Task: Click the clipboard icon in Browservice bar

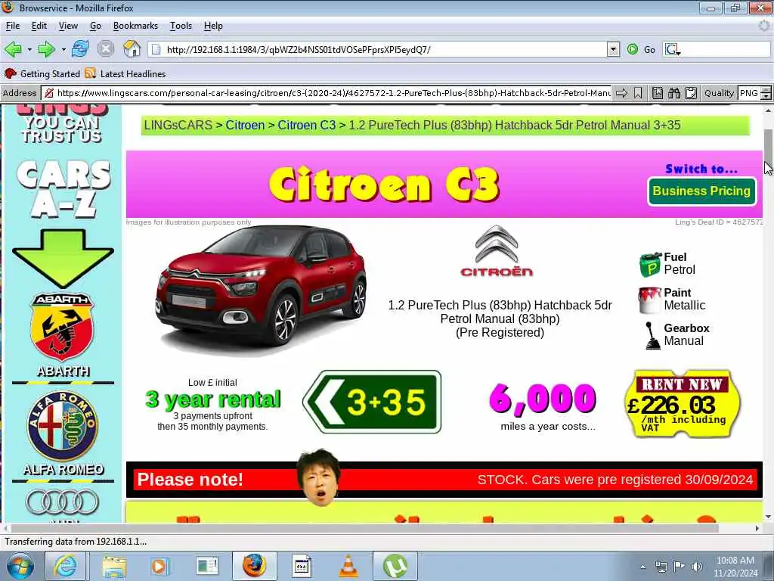Action: pyautogui.click(x=691, y=93)
